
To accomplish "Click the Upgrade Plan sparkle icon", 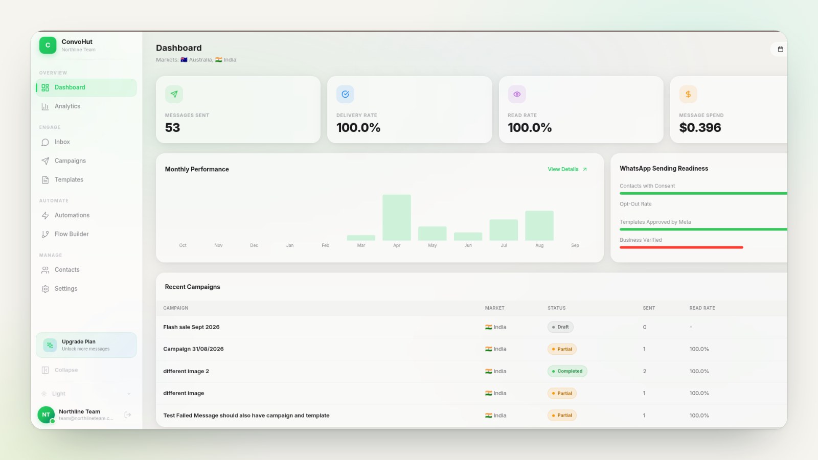I will click(50, 345).
